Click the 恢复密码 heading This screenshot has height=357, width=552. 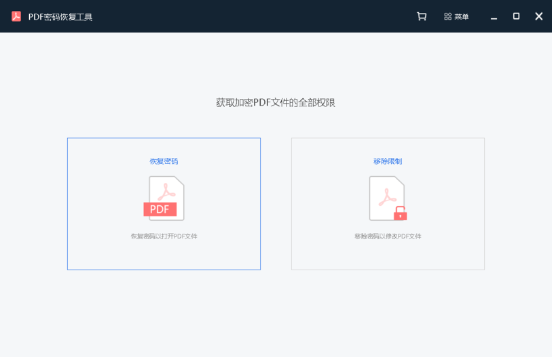click(x=164, y=161)
